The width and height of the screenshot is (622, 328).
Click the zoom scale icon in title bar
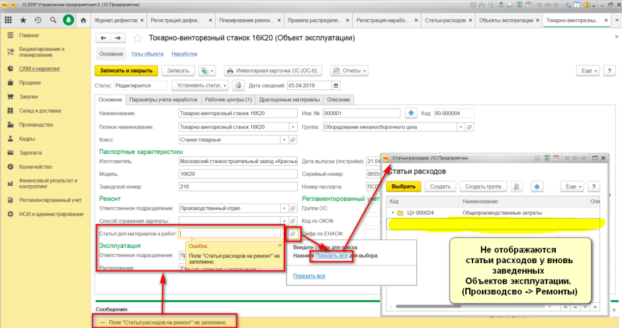coord(568,5)
